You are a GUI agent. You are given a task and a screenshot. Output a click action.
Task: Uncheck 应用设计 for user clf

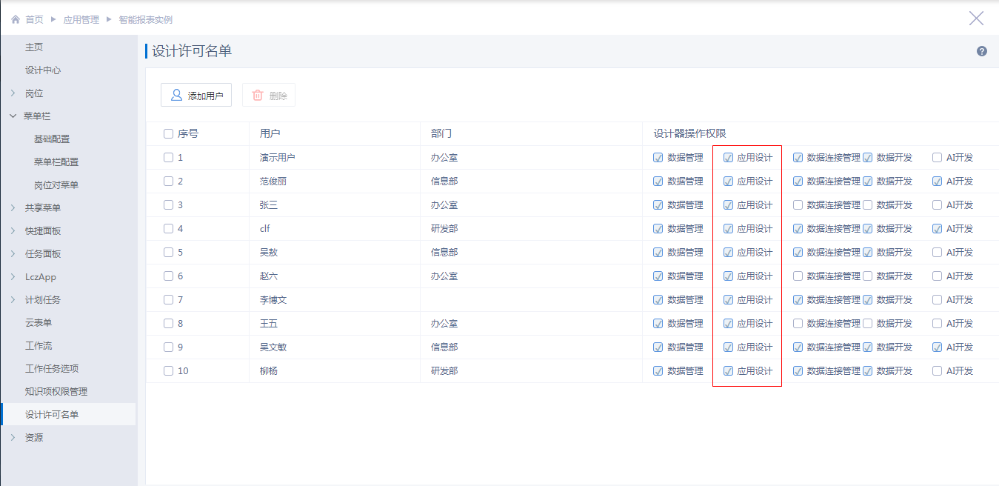728,229
